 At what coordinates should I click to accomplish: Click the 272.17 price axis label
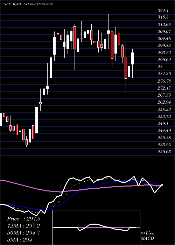[164, 88]
